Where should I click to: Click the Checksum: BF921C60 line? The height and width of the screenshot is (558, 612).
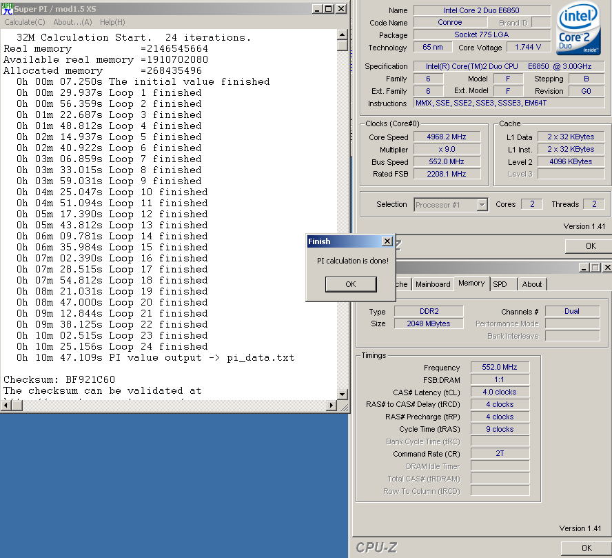(59, 379)
